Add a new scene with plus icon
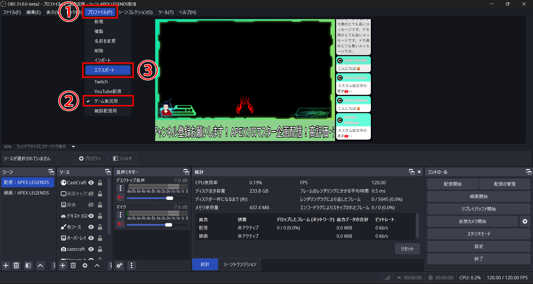Viewport: 533px width, 284px height. pos(6,265)
